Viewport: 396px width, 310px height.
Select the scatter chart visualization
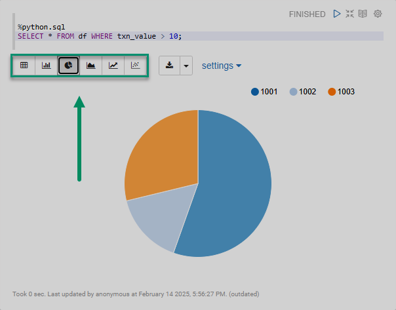(136, 66)
